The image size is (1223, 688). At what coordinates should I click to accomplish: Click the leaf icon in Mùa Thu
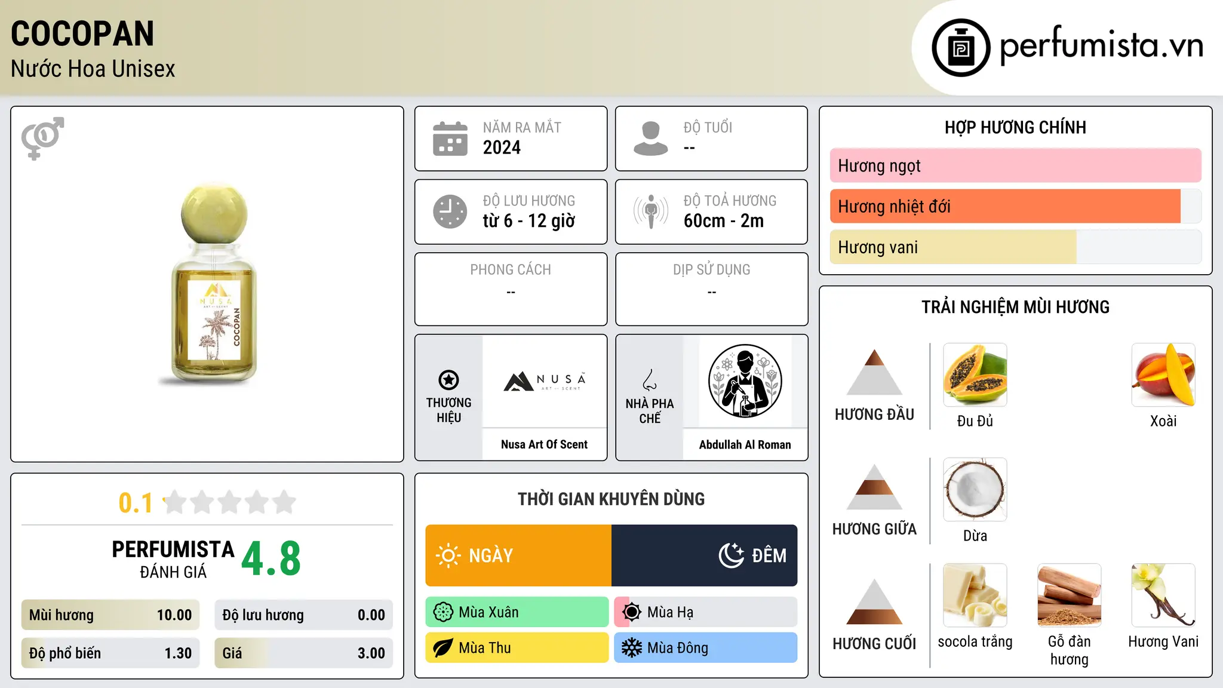[443, 648]
